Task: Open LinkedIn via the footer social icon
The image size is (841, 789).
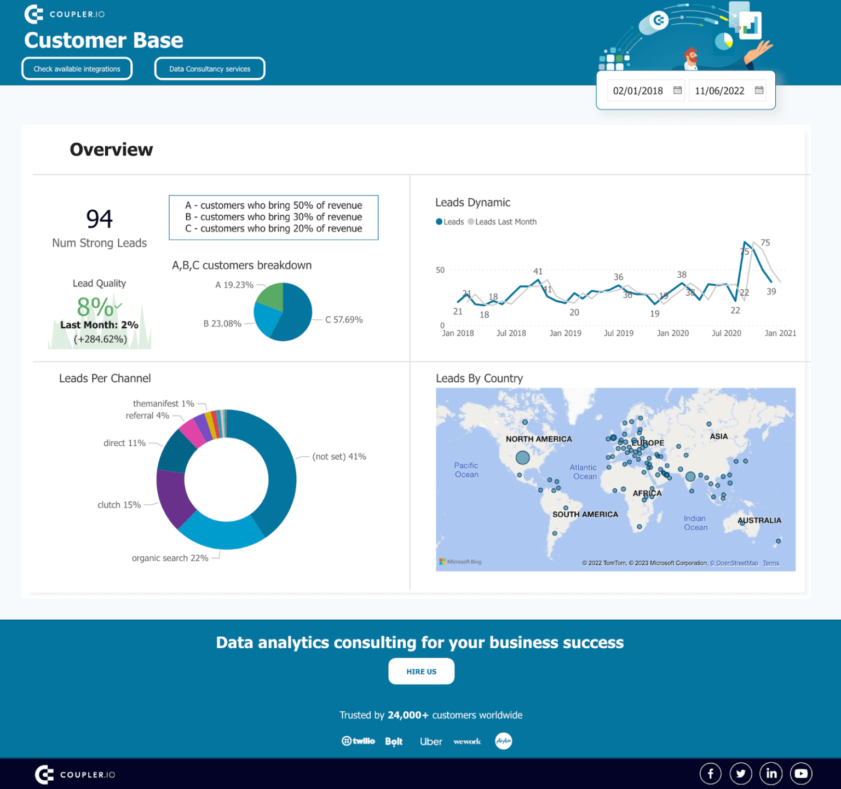Action: (771, 773)
